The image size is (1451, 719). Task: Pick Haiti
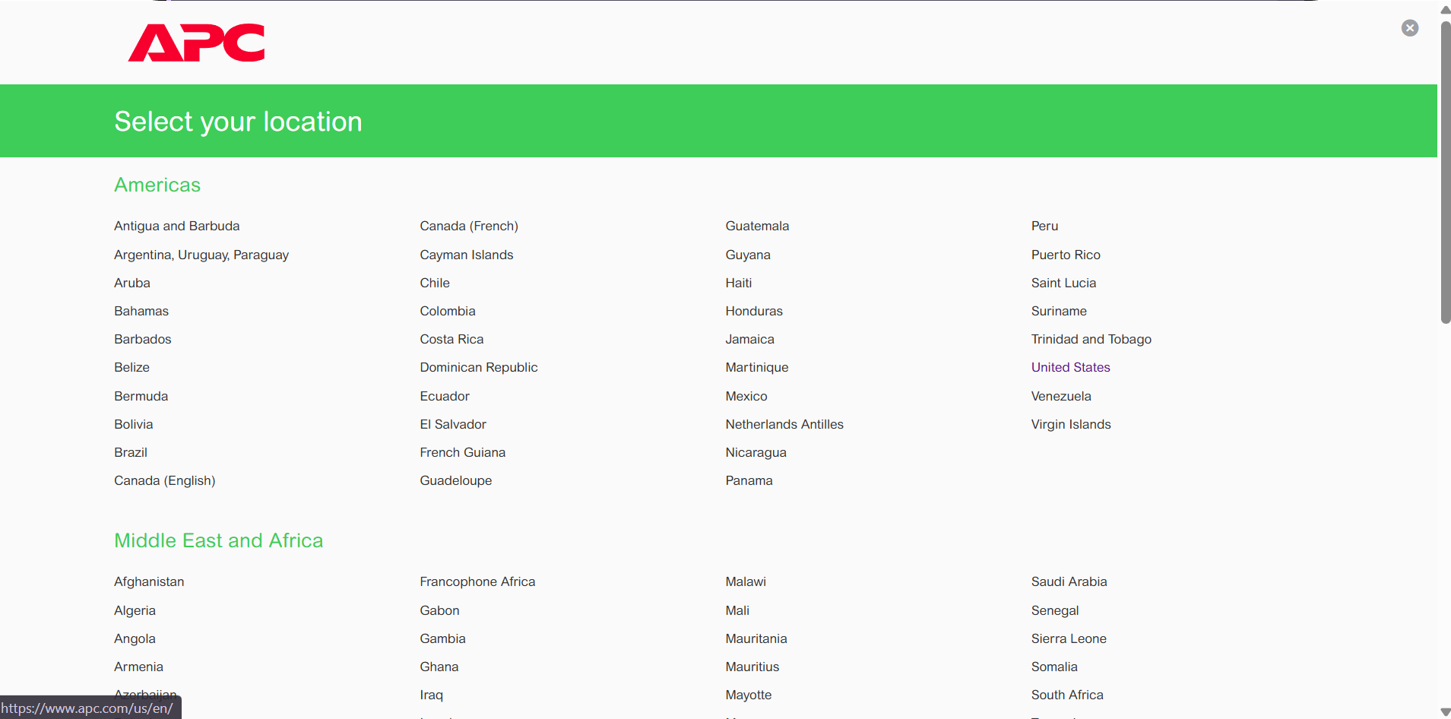(x=739, y=283)
